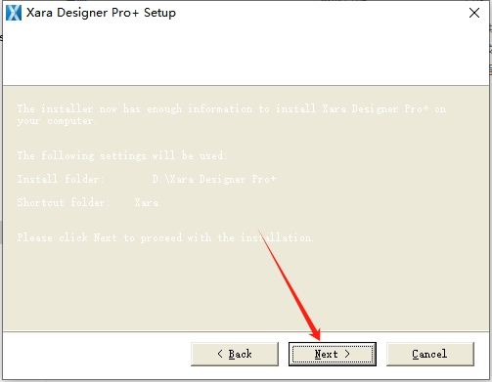Click the 'Install folder:' label
This screenshot has width=492, height=382.
[x=61, y=179]
